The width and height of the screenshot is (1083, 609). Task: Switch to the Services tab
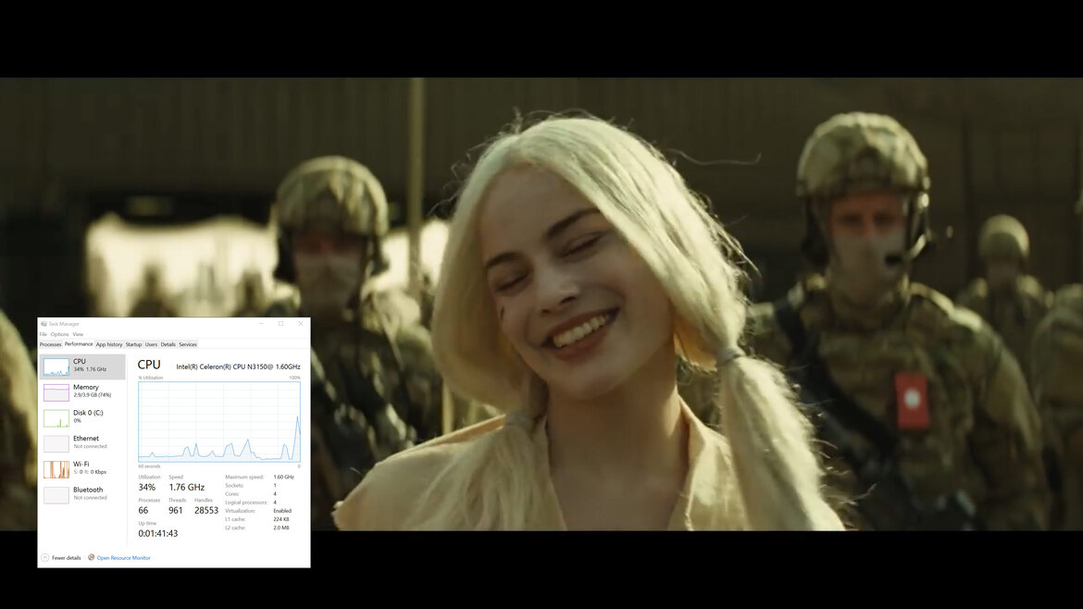click(x=188, y=344)
